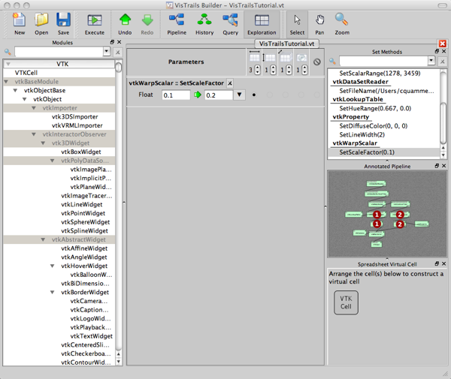Viewport: 451px width, 379px height.
Task: Switch to Pipeline view
Action: coord(177,24)
